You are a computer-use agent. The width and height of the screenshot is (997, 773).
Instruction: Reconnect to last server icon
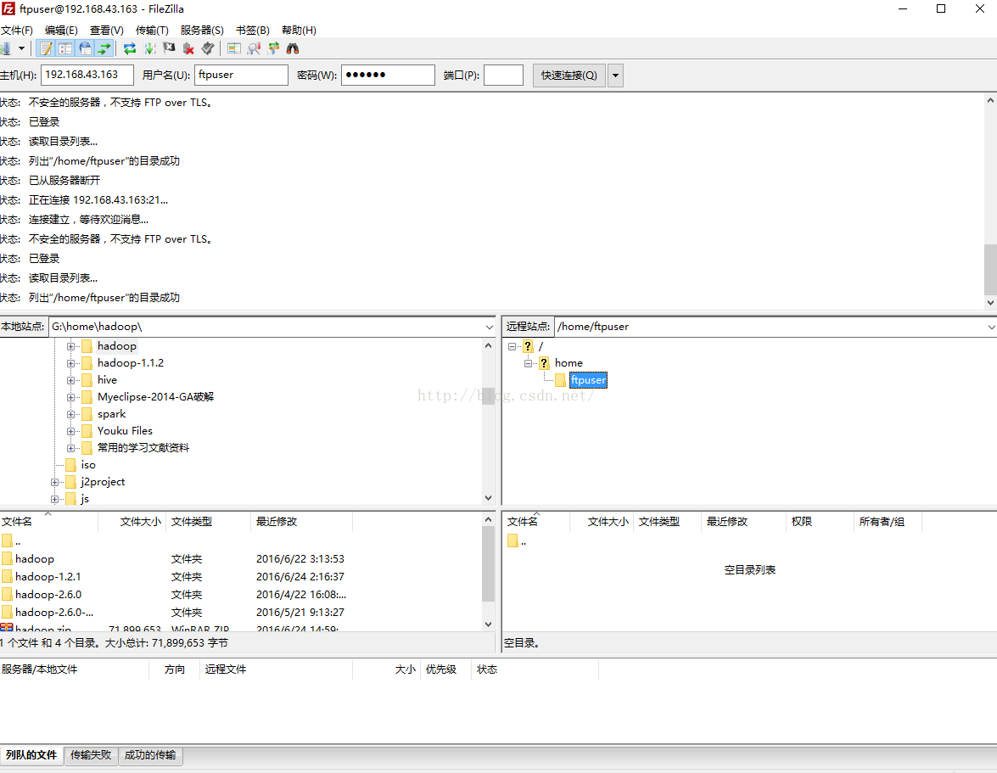(208, 48)
